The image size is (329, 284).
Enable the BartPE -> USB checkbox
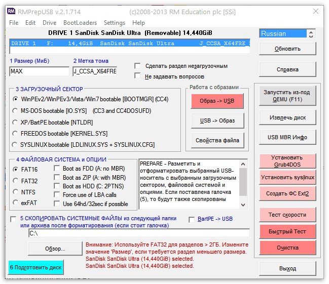[192, 220]
